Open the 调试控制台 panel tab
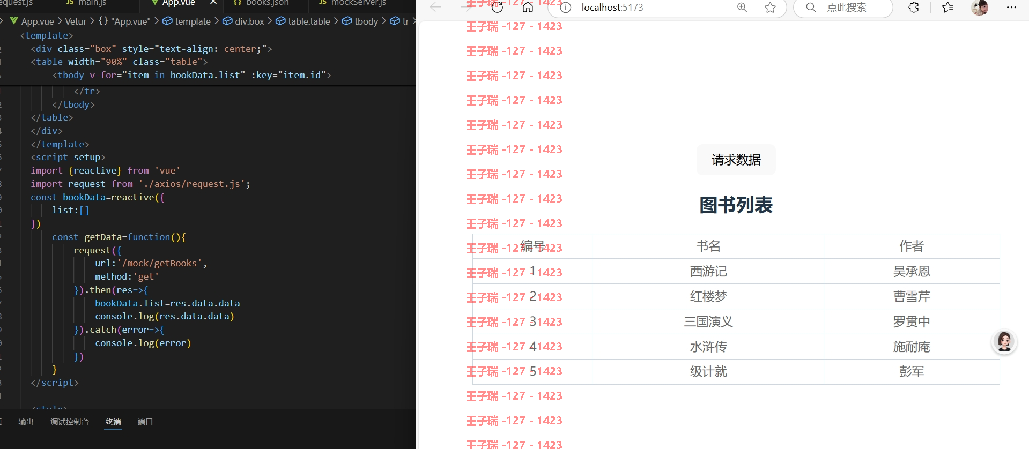This screenshot has width=1029, height=449. tap(70, 422)
